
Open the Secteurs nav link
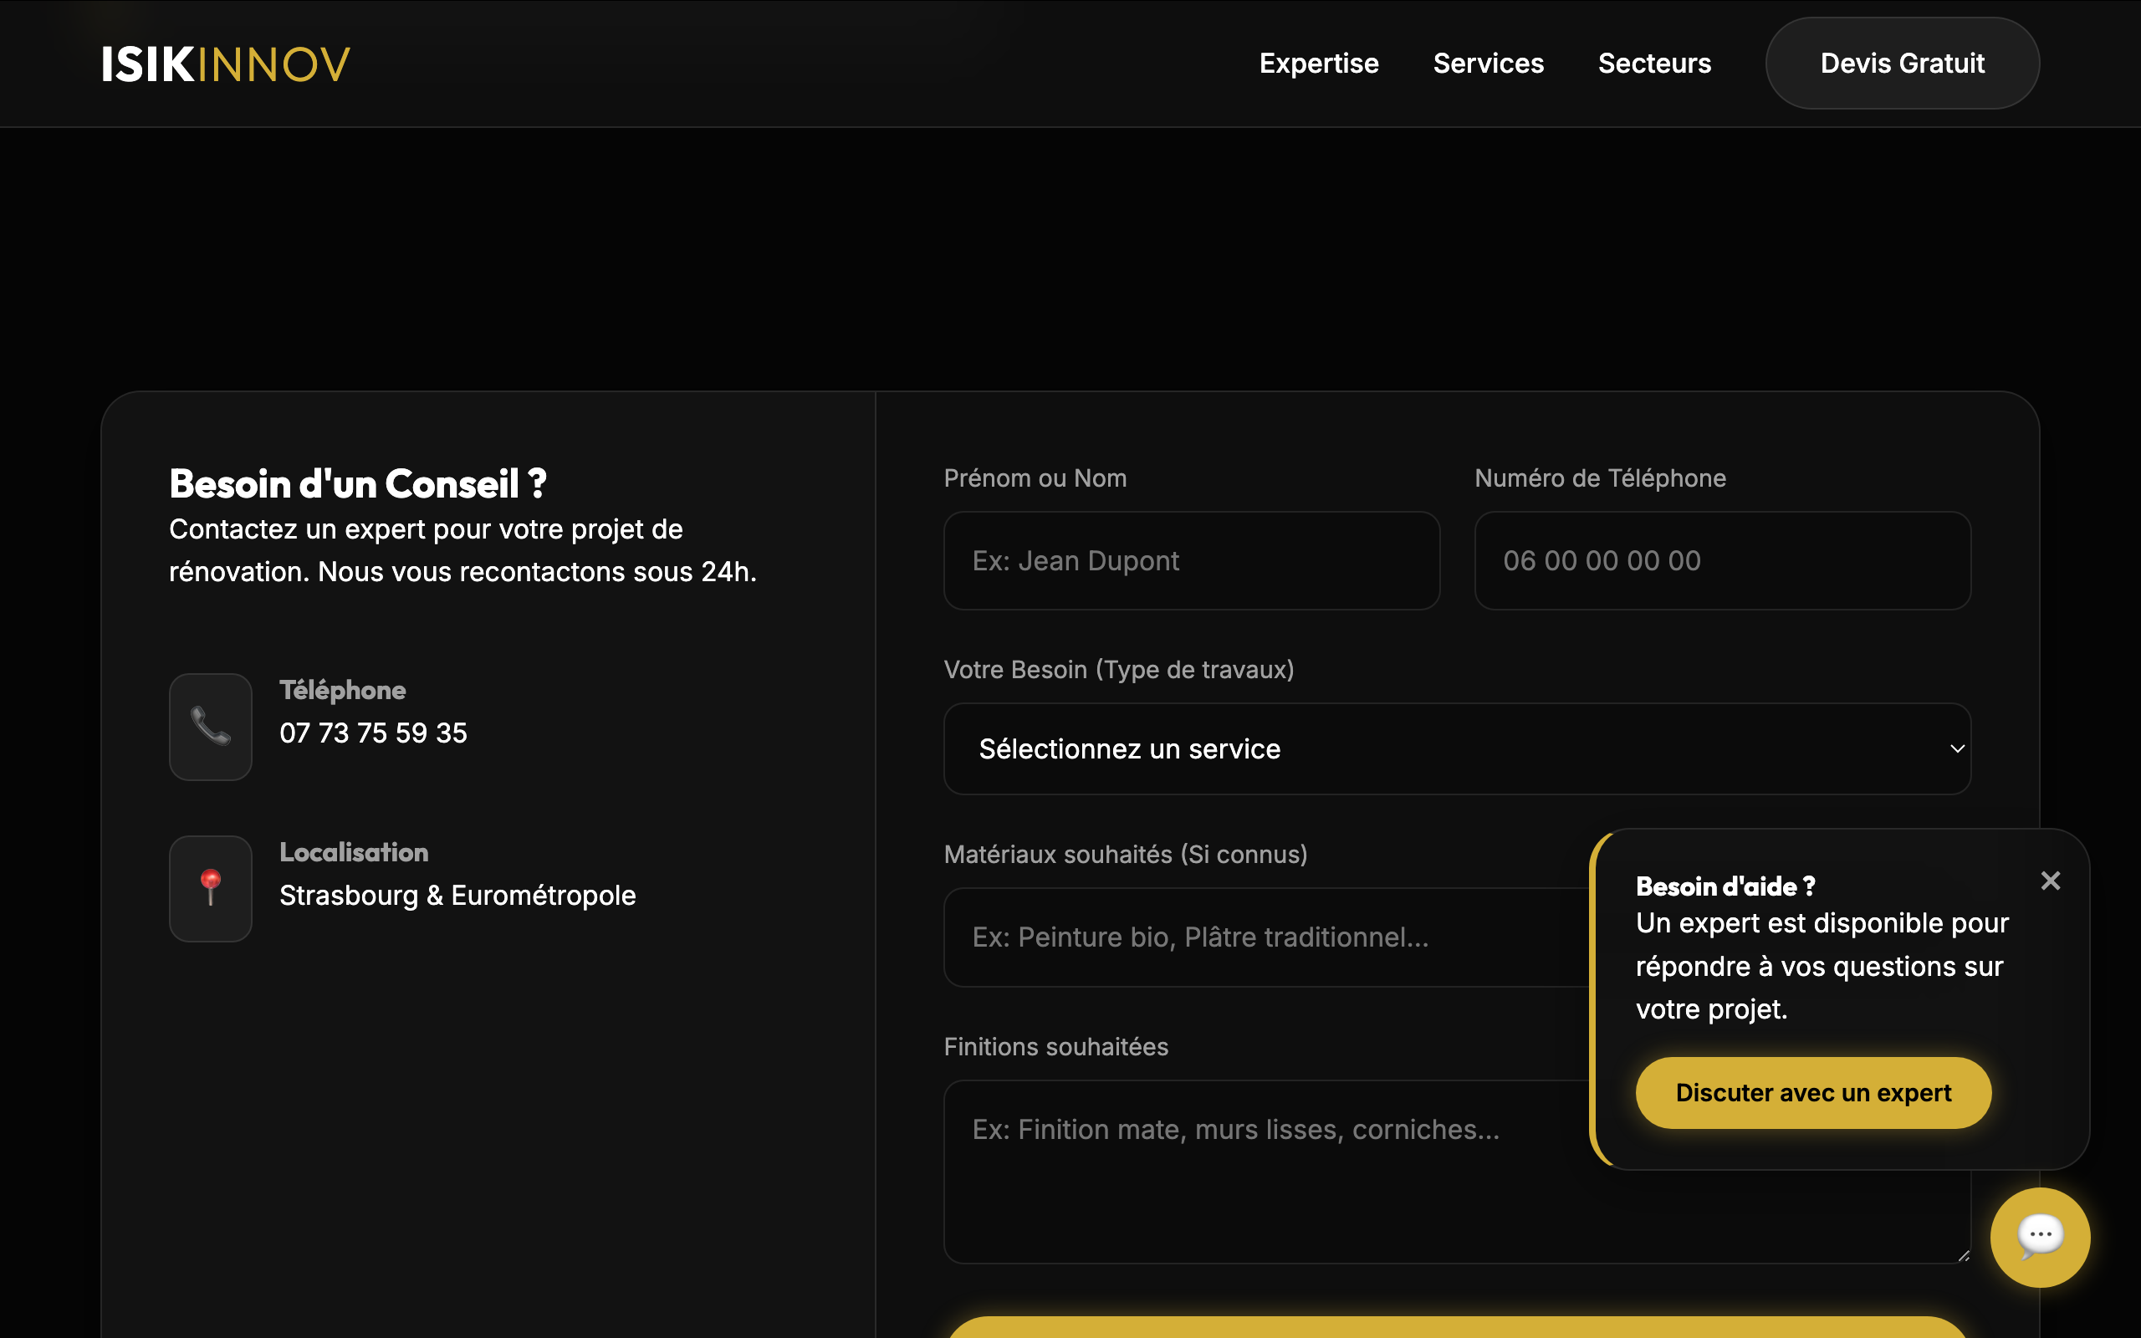click(1654, 64)
